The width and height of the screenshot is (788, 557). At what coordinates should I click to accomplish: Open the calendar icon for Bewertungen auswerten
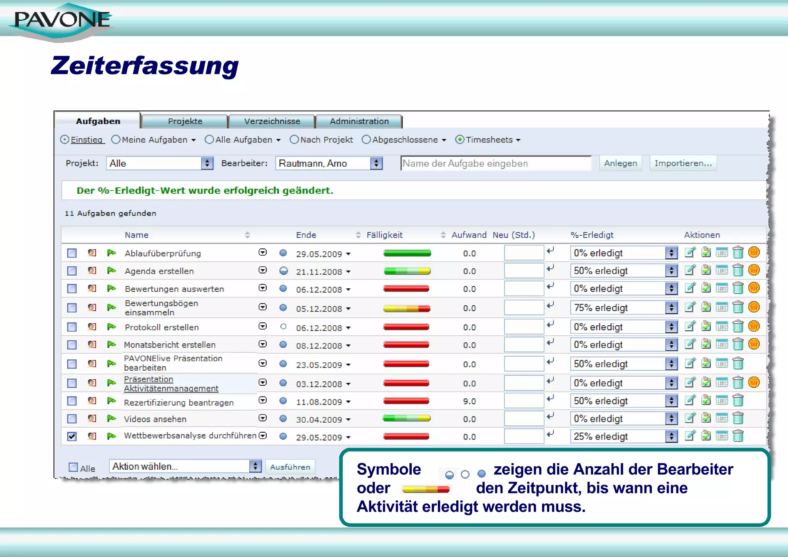coord(722,288)
